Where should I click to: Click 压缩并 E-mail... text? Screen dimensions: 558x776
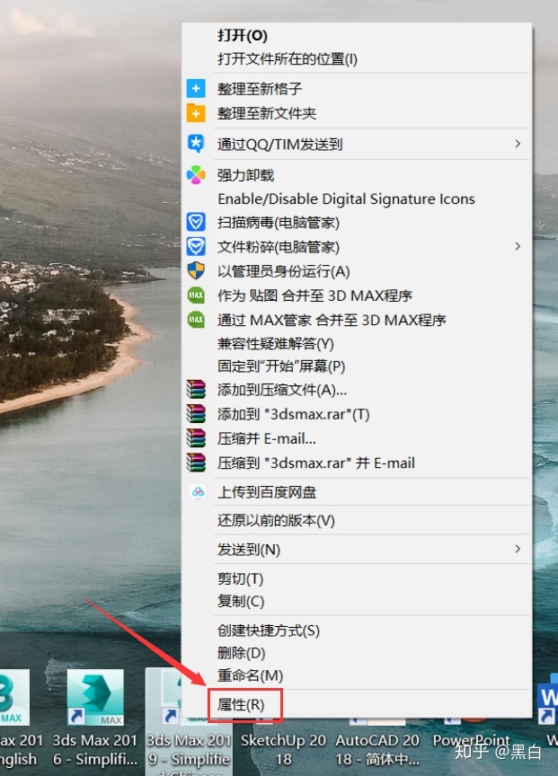click(x=266, y=438)
